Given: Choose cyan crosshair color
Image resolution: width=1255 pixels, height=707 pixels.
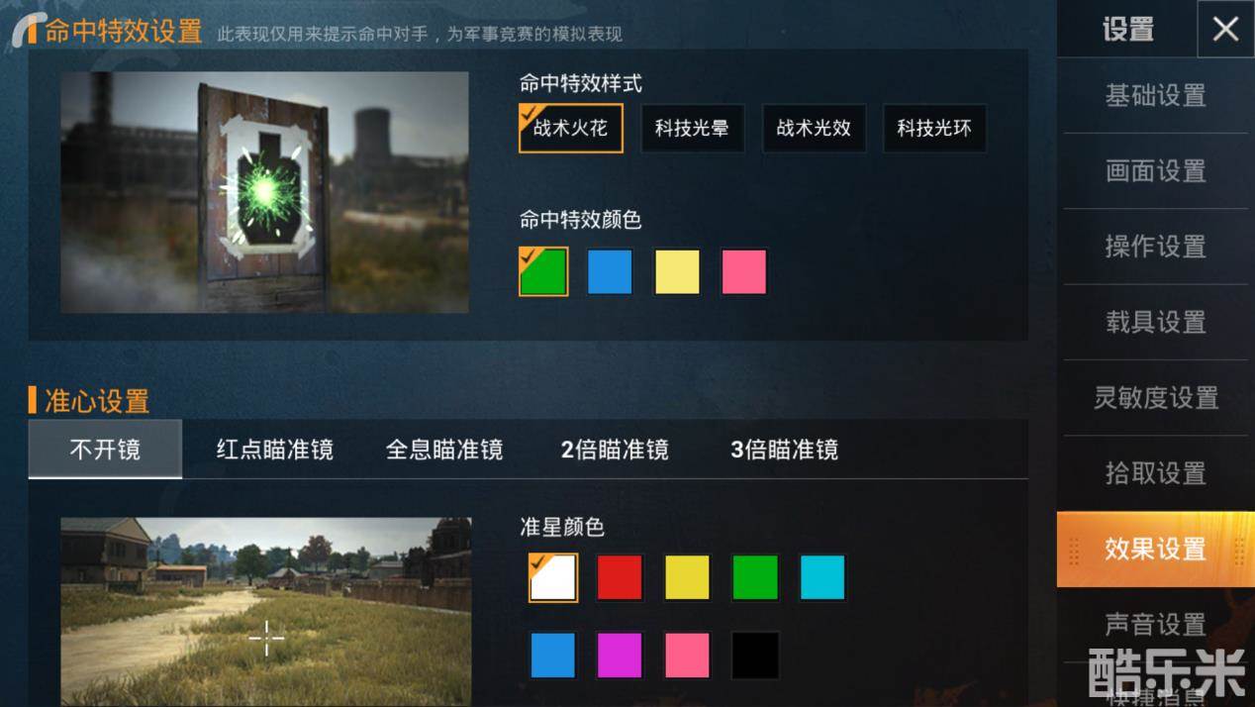Looking at the screenshot, I should pyautogui.click(x=822, y=577).
